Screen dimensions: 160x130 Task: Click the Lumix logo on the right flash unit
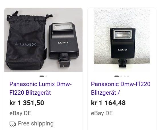(122, 50)
